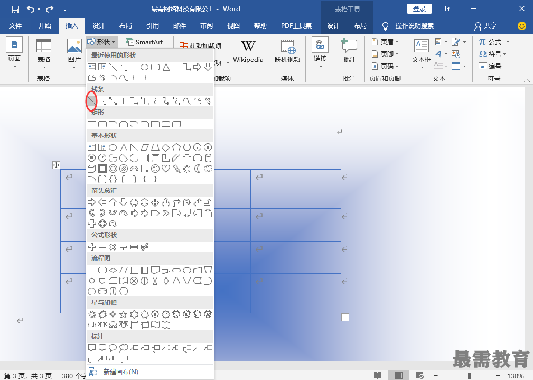The height and width of the screenshot is (380, 533).
Task: Switch to the 开始 Home tab
Action: coord(44,26)
